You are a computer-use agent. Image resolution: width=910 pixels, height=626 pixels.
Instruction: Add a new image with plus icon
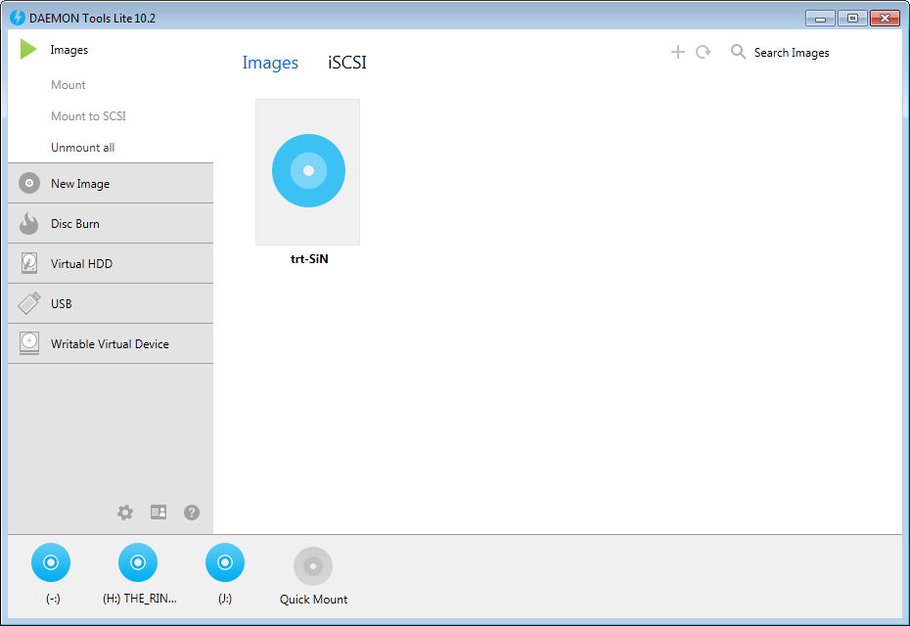point(677,52)
